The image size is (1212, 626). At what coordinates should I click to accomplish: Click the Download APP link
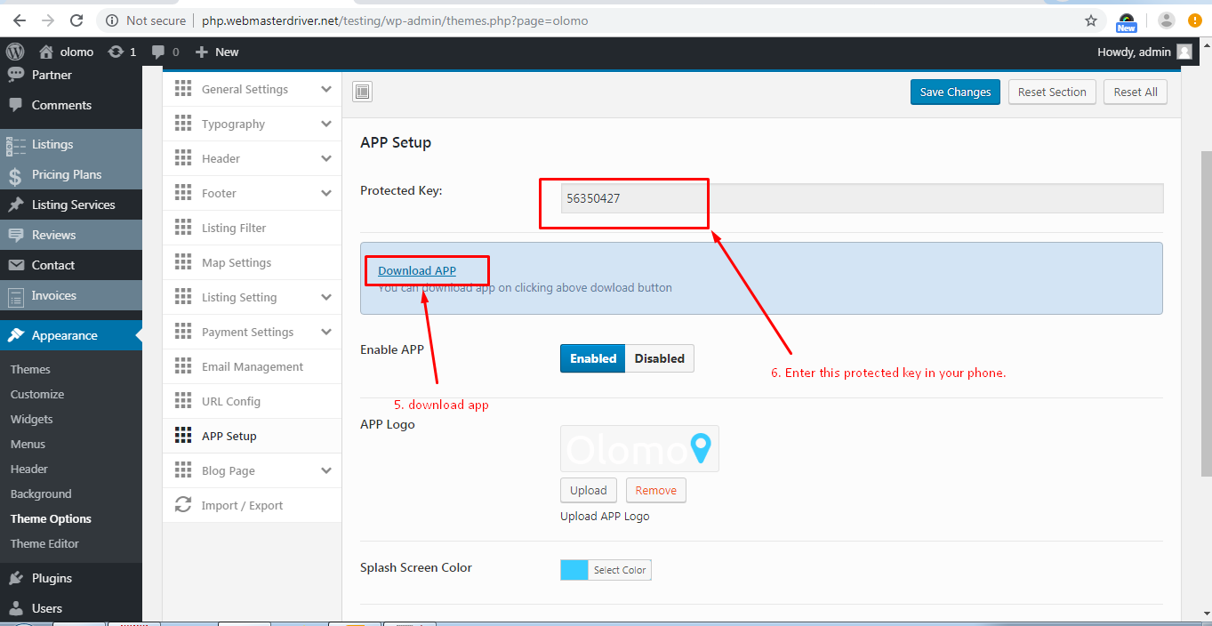coord(417,270)
